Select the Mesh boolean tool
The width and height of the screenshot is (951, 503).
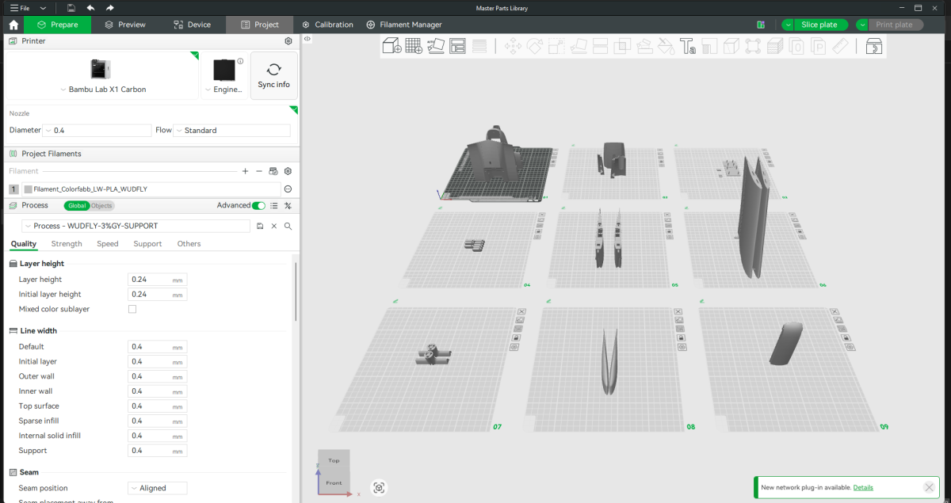click(622, 47)
